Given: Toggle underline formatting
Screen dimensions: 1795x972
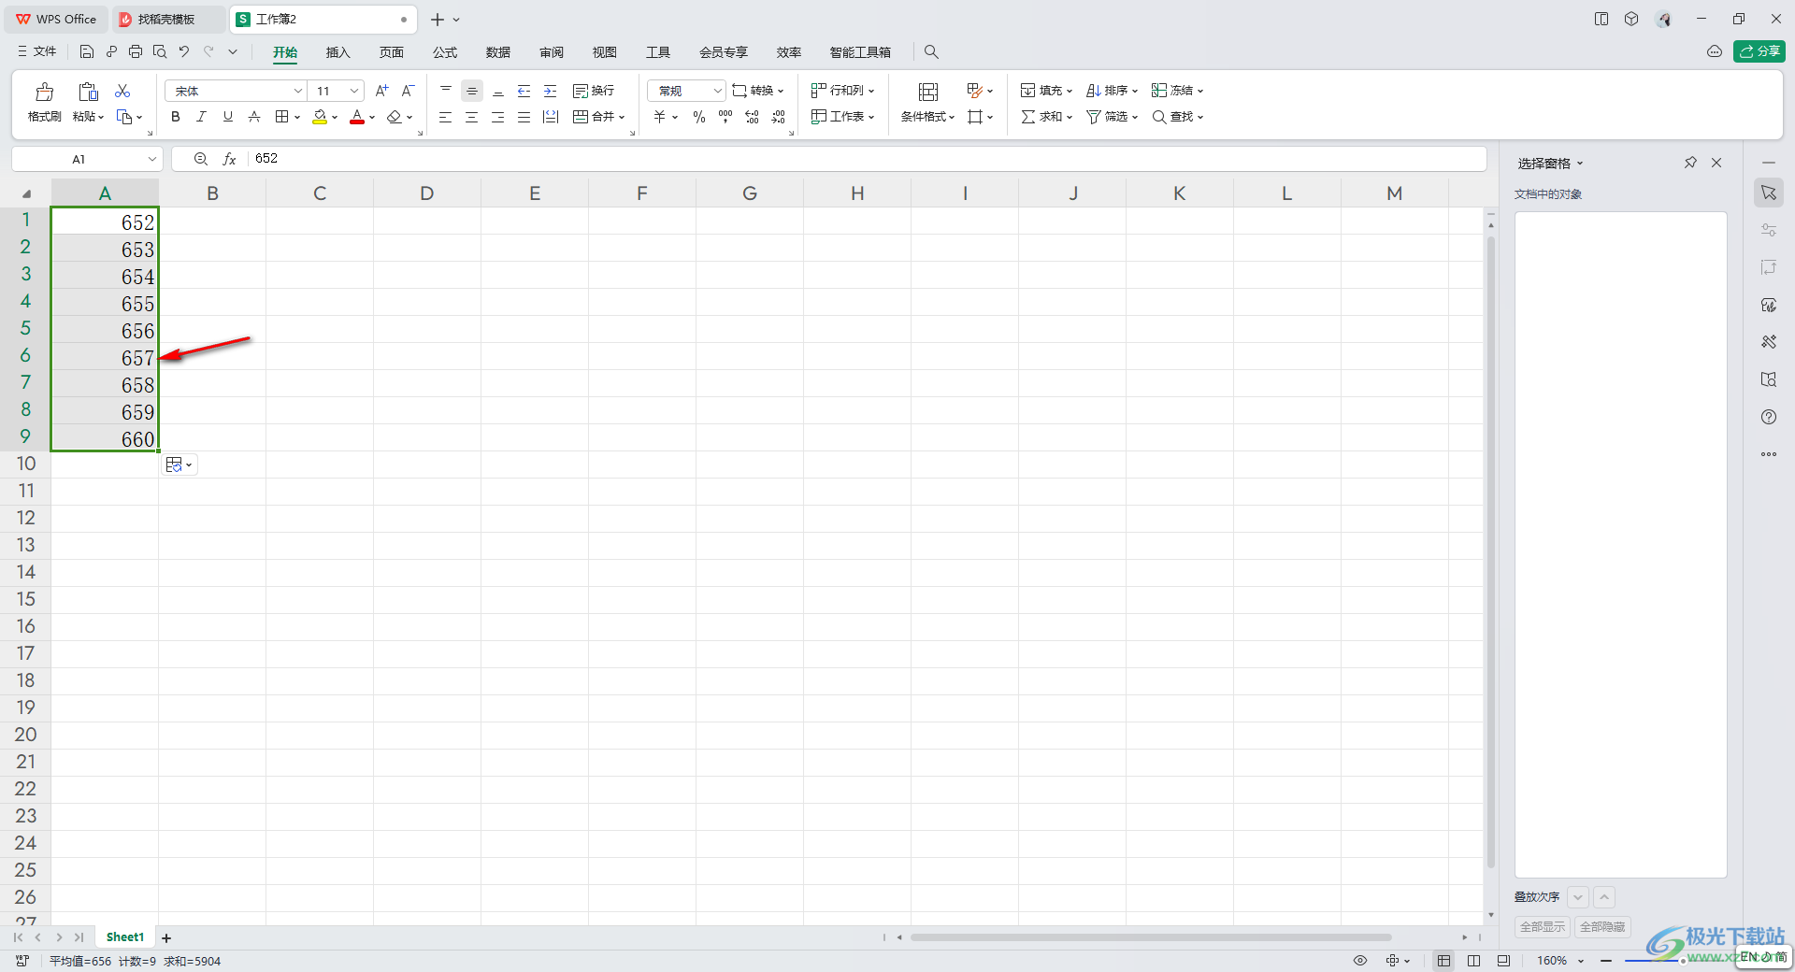Looking at the screenshot, I should click(x=227, y=117).
